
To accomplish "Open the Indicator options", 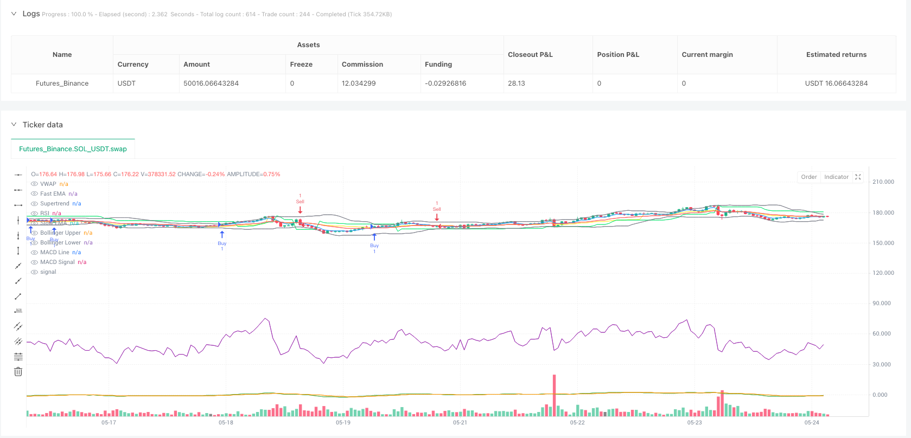I will [836, 177].
